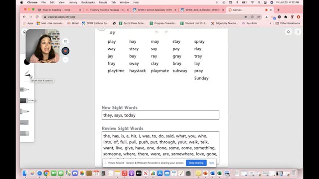319x179 pixels.
Task: Select the pencil drawing tool
Action: pyautogui.click(x=24, y=89)
